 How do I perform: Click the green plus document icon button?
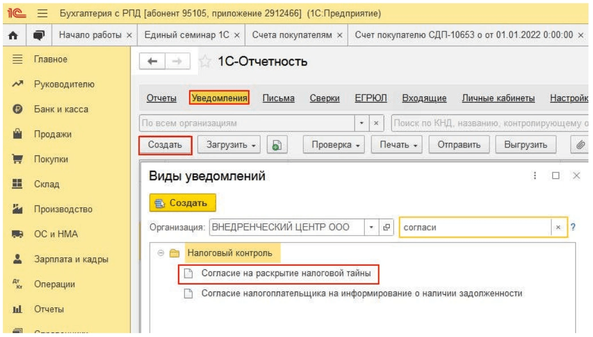[x=277, y=145]
